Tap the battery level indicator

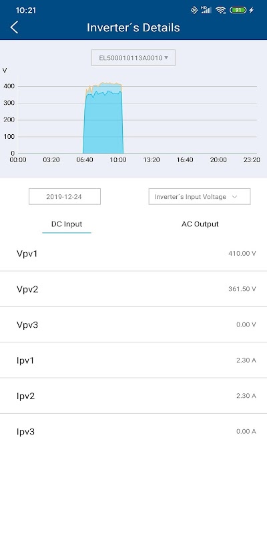pos(238,10)
